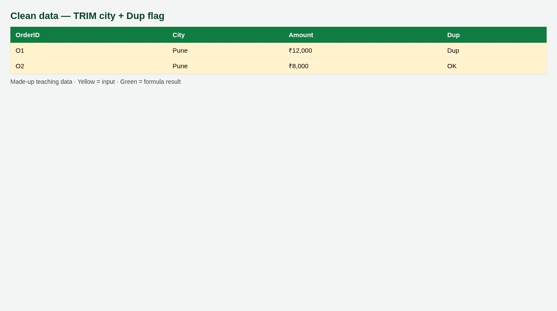Select the City column header
557x311 pixels.
pyautogui.click(x=225, y=35)
